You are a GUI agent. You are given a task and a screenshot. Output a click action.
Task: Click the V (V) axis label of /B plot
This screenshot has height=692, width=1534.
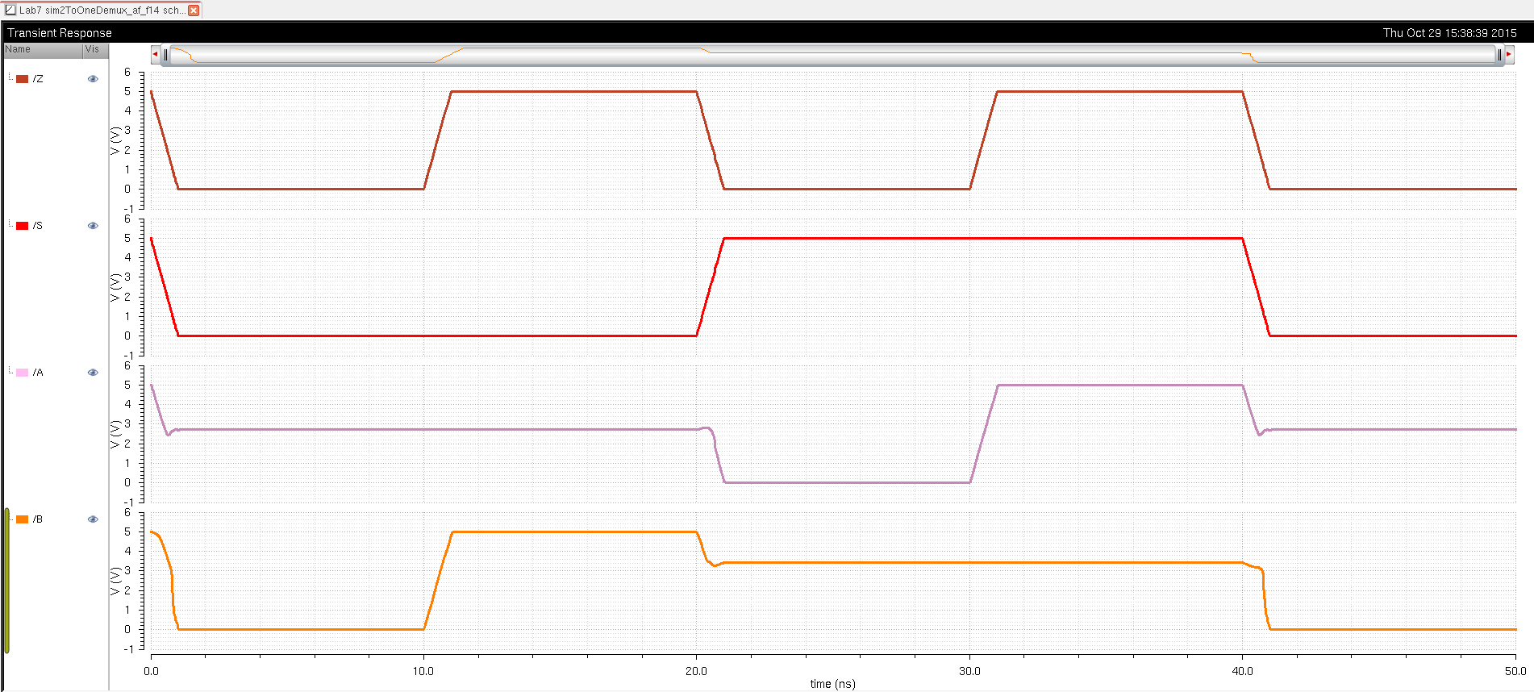click(115, 581)
